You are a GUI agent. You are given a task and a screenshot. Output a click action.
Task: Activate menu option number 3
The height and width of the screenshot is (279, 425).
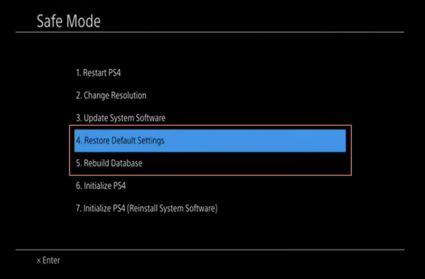pos(120,118)
